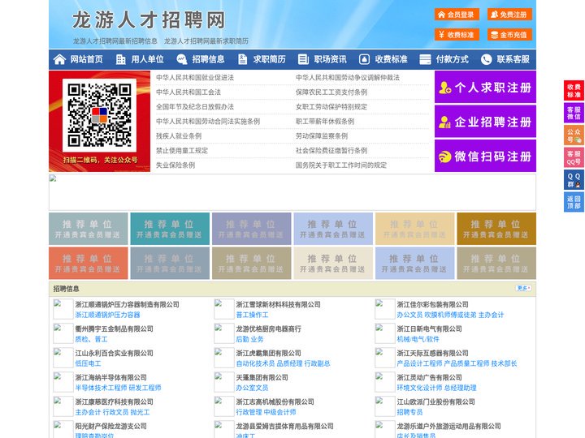Click bag icon beside 收费标准 in navbar
Screen dimensions: 585x438
point(364,59)
